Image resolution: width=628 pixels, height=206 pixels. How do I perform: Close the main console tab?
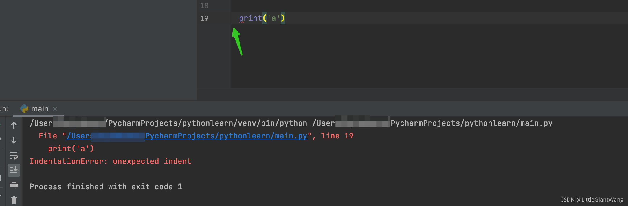pyautogui.click(x=55, y=109)
